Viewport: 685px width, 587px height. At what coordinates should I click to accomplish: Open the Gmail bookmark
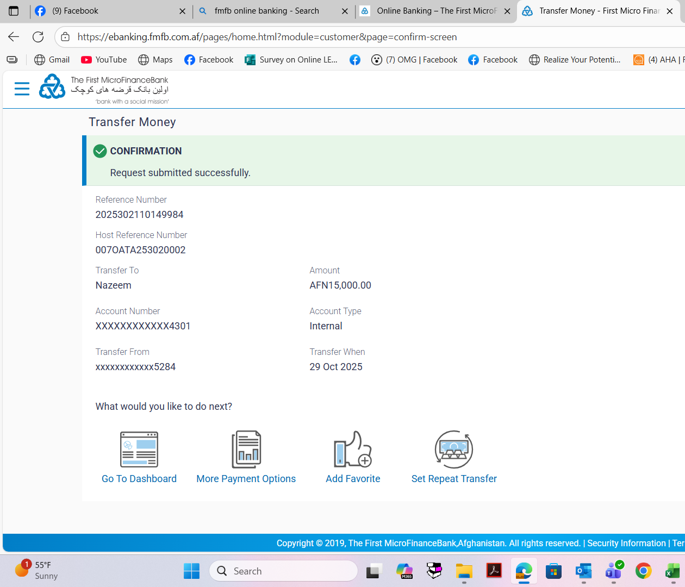52,60
